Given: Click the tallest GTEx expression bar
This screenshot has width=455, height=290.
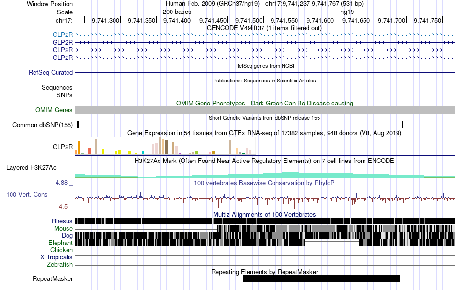Looking at the screenshot, I should [x=159, y=145].
